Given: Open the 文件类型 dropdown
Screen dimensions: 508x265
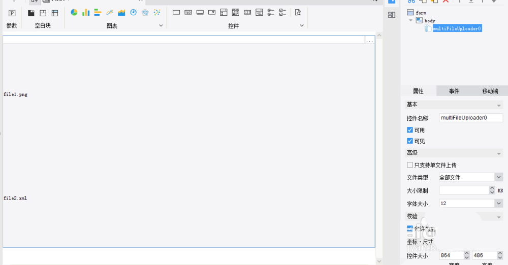Looking at the screenshot, I should [x=498, y=177].
